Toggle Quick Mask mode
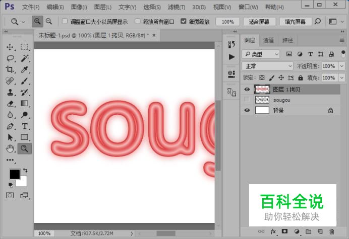The width and height of the screenshot is (349, 239). [10, 195]
